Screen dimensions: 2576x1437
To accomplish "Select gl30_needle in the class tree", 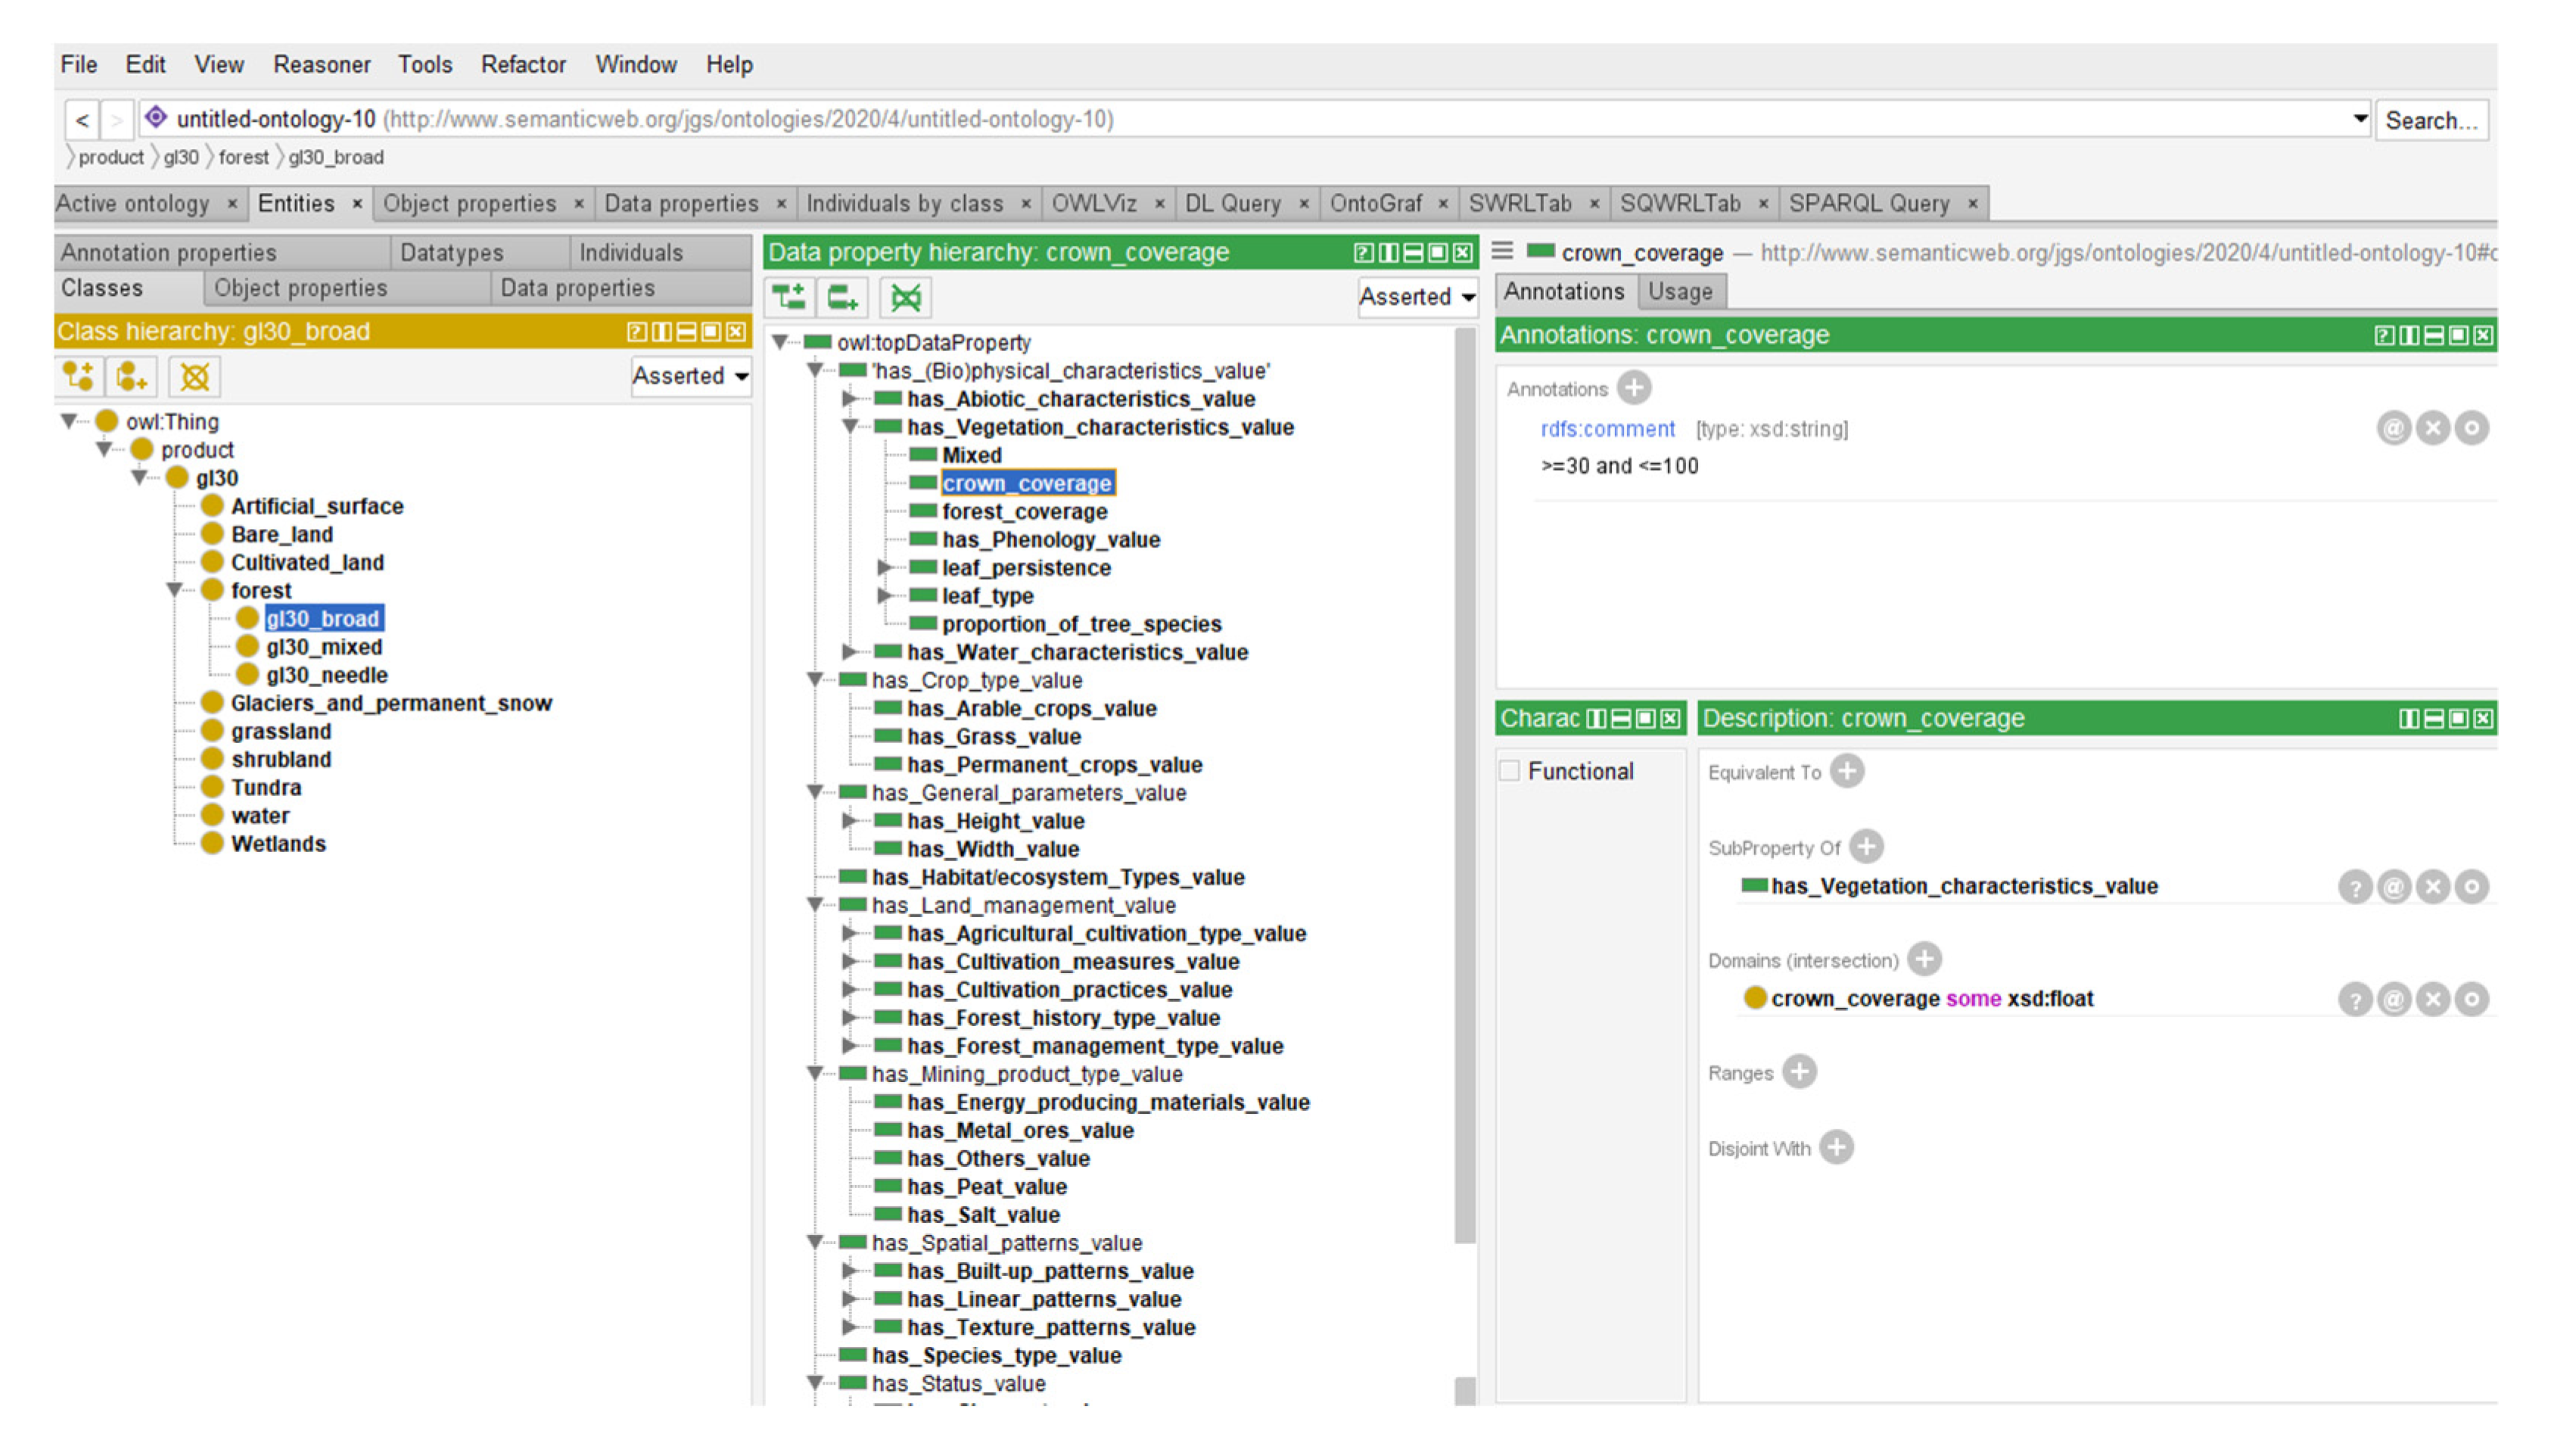I will click(326, 675).
